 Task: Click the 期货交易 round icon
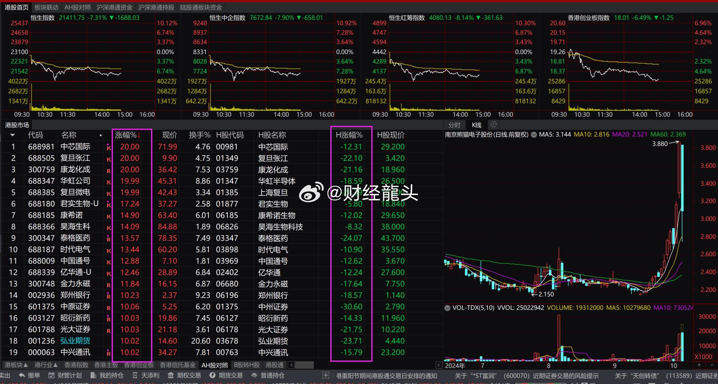click(212, 375)
